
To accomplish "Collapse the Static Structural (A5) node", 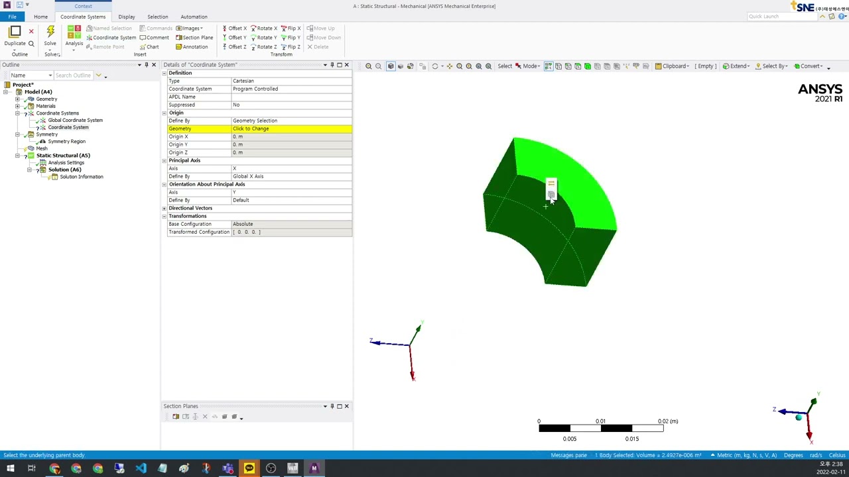I will pos(18,156).
